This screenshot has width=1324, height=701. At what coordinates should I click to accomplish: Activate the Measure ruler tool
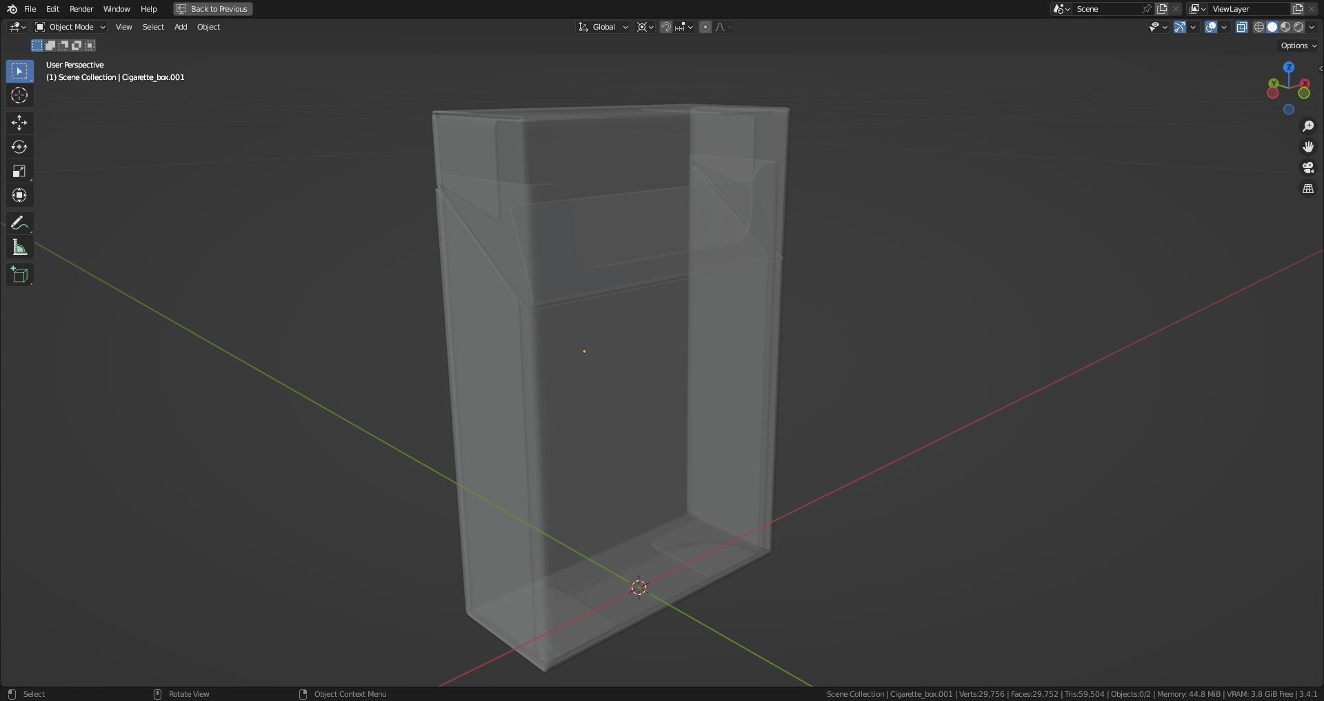click(x=19, y=247)
